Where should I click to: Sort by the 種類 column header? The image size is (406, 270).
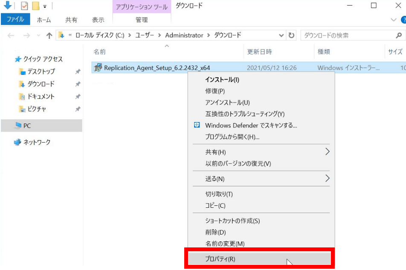[x=324, y=52]
